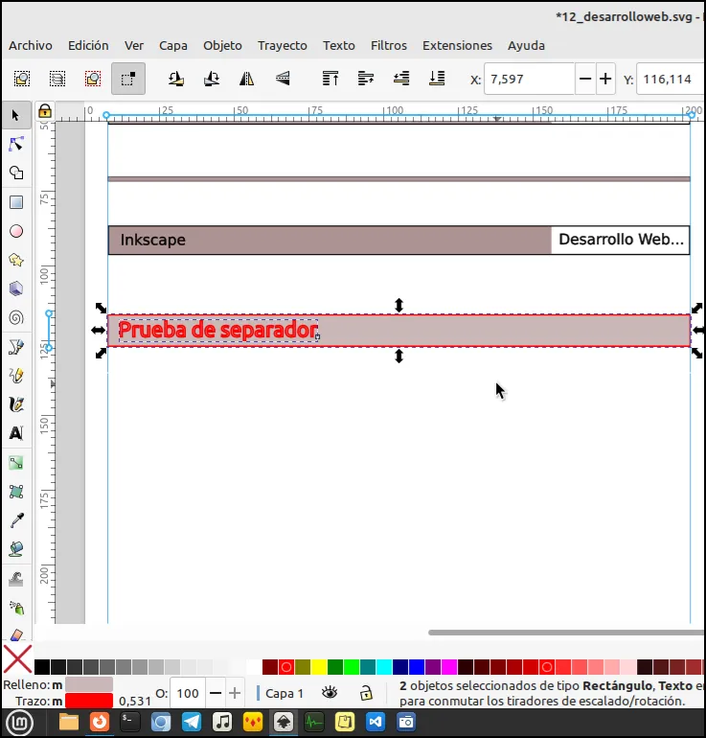This screenshot has width=706, height=738.
Task: Select the Text tool
Action: [x=16, y=433]
